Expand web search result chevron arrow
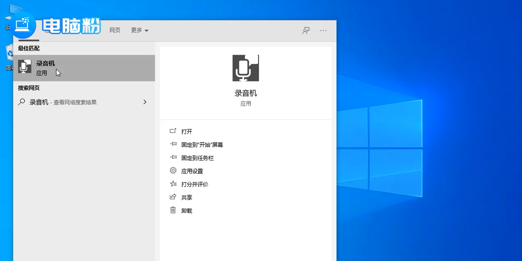This screenshot has width=522, height=261. tap(145, 102)
